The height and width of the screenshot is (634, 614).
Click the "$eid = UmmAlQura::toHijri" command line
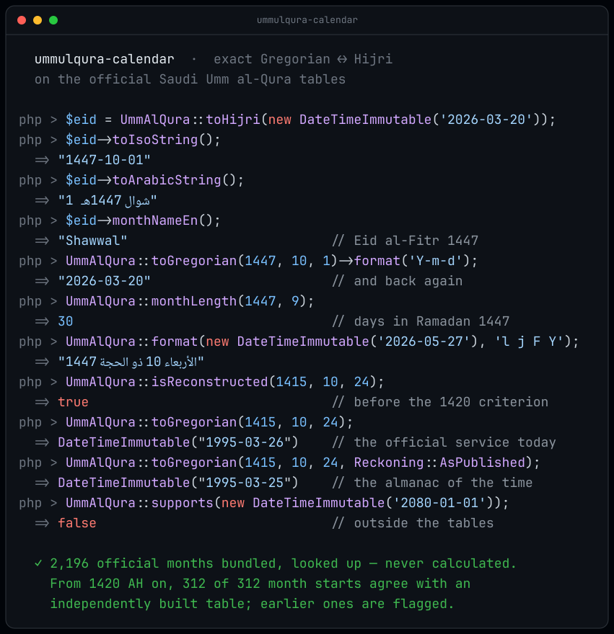310,120
